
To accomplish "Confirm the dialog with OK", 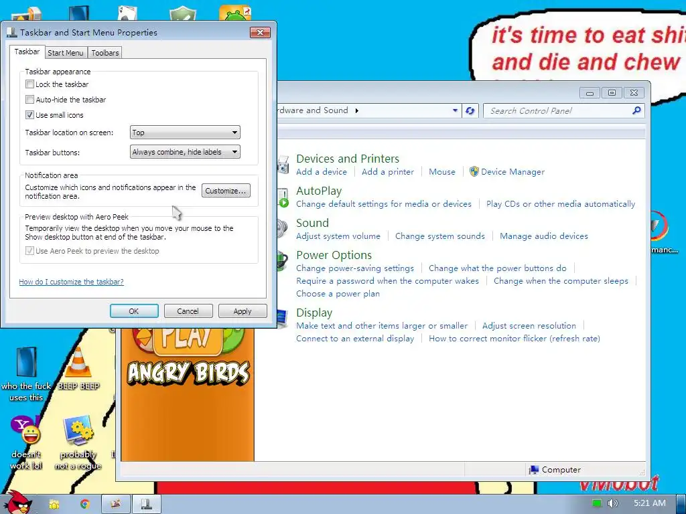I will tap(134, 311).
